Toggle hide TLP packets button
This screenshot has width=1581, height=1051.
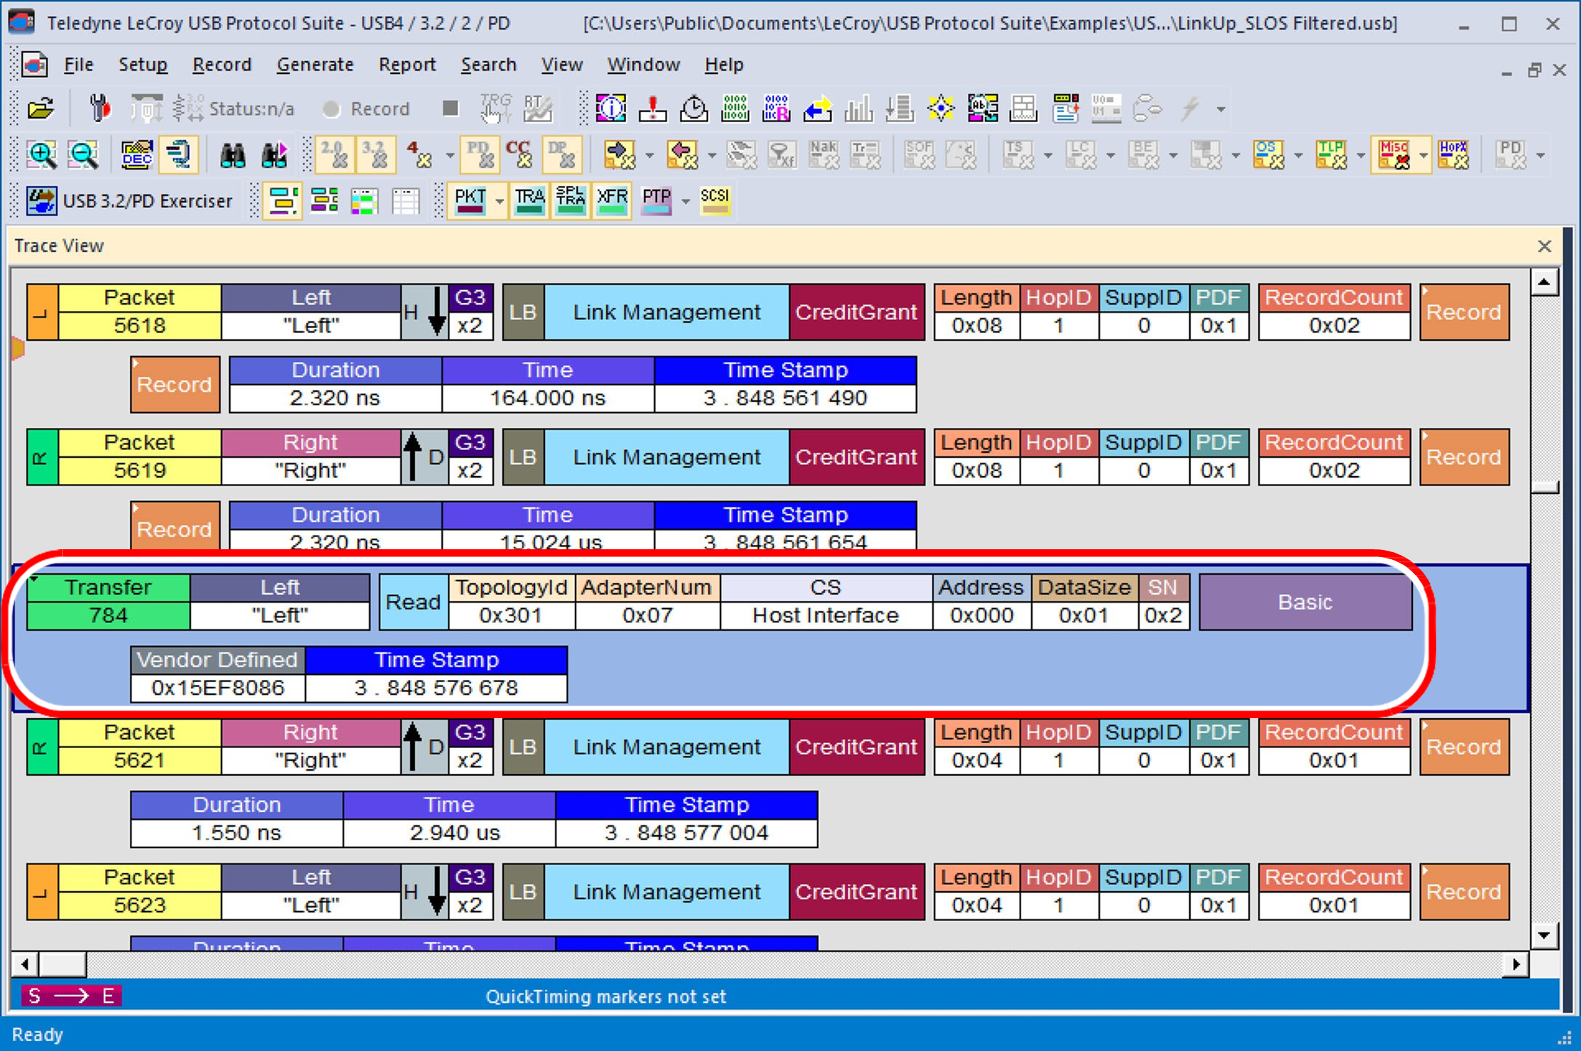1331,155
